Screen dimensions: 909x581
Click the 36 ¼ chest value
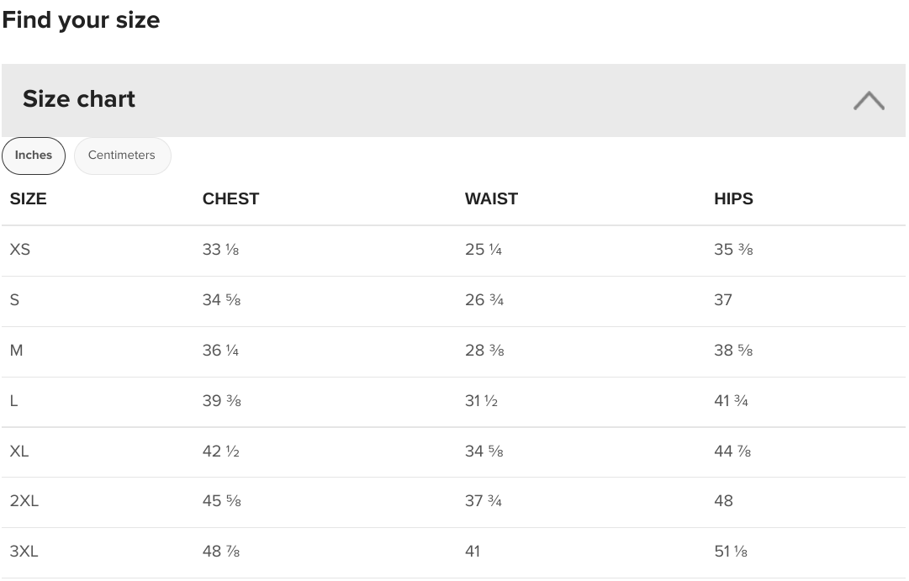tap(220, 351)
